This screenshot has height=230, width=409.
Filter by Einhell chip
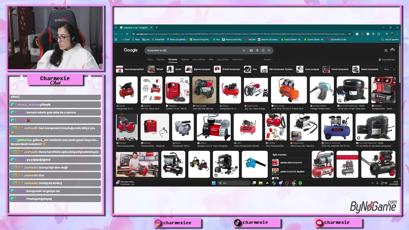tap(156, 69)
